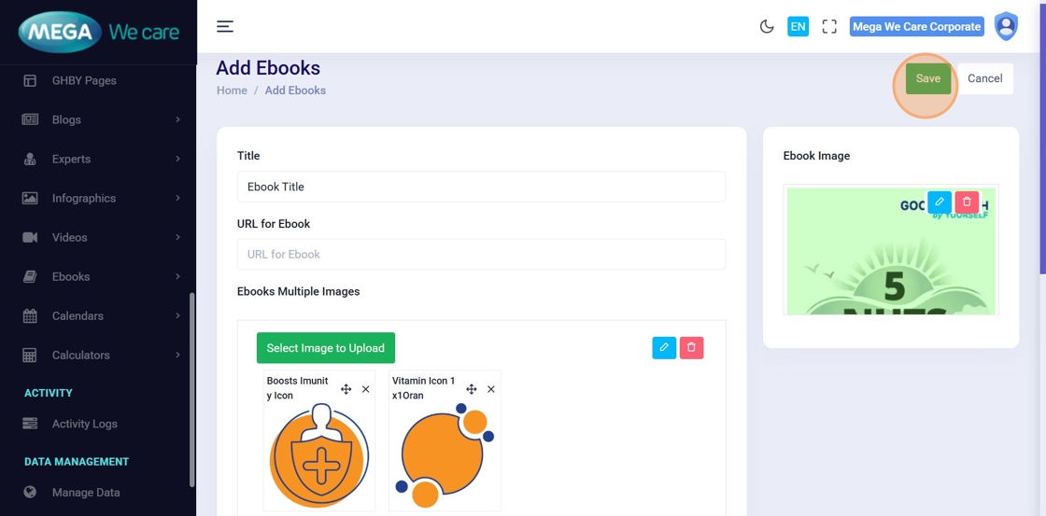Open GHBY Pages from the sidebar
This screenshot has height=516, width=1046.
point(84,80)
